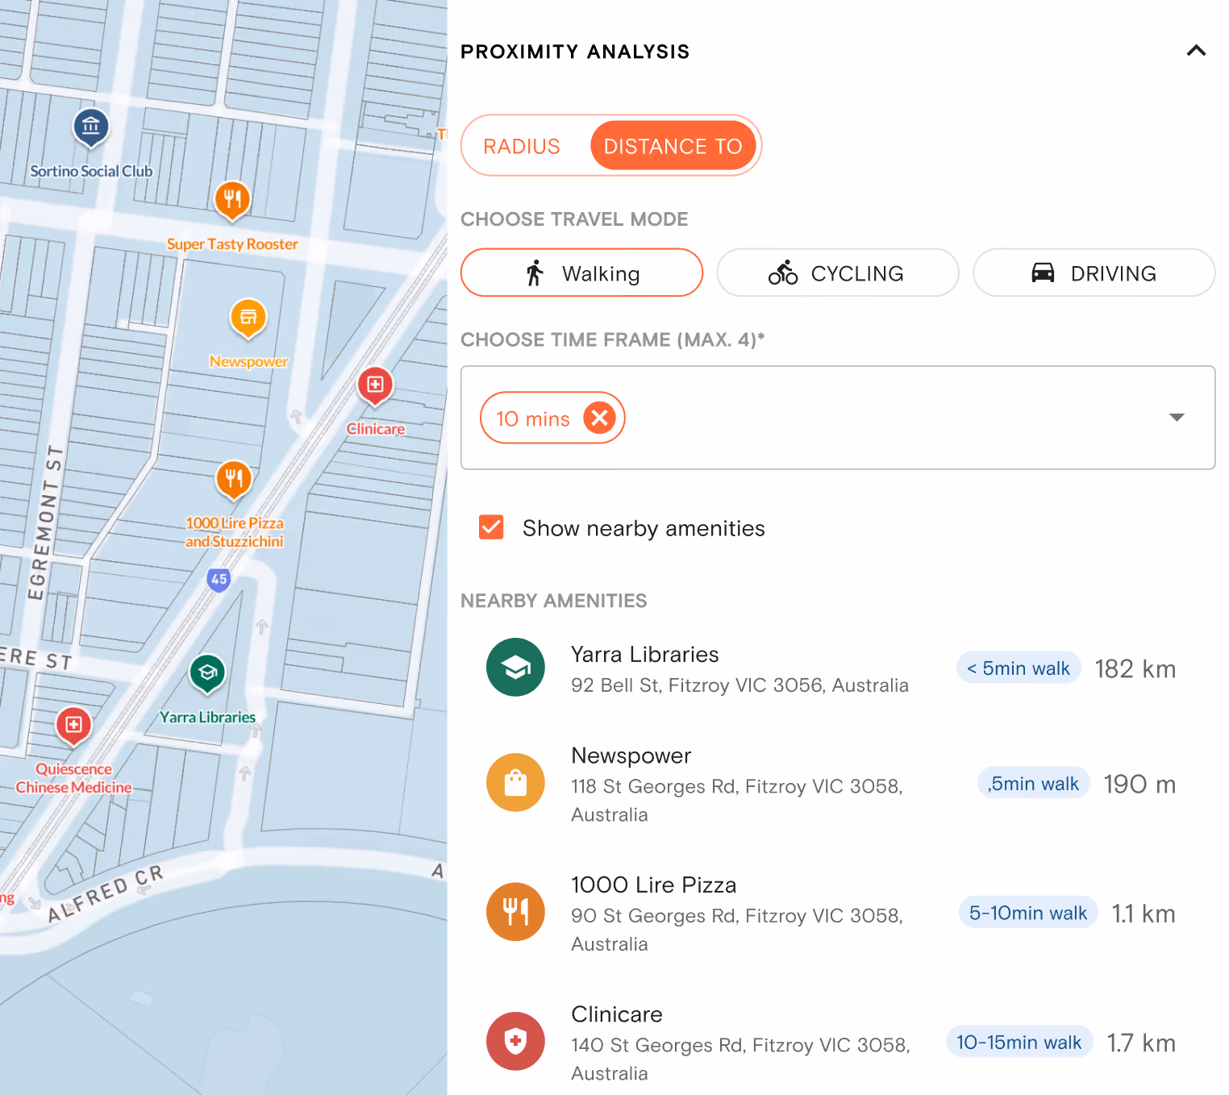Click the '5-10min walk' badge

[1028, 912]
